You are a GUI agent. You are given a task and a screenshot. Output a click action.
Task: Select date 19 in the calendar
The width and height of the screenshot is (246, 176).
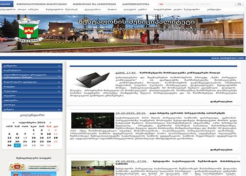[x=9, y=142]
